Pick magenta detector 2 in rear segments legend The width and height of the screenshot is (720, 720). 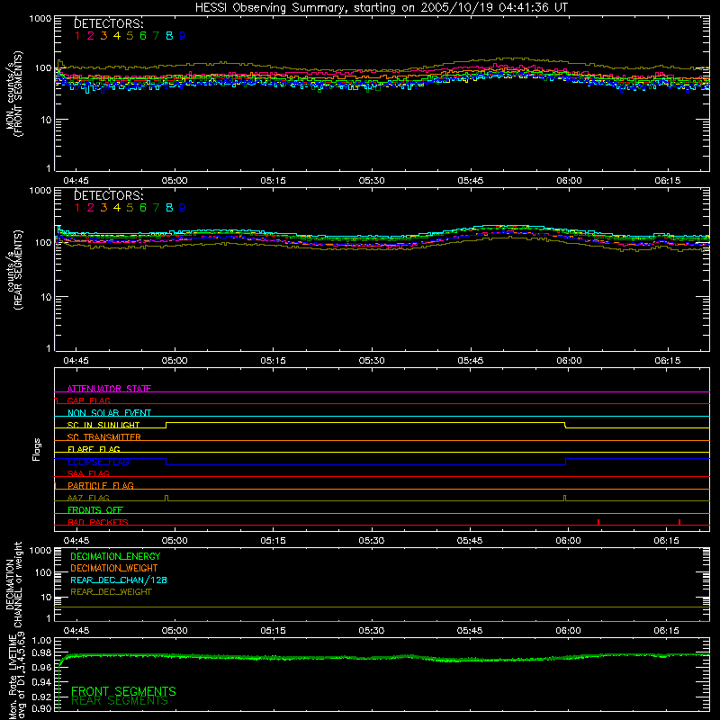[x=91, y=208]
